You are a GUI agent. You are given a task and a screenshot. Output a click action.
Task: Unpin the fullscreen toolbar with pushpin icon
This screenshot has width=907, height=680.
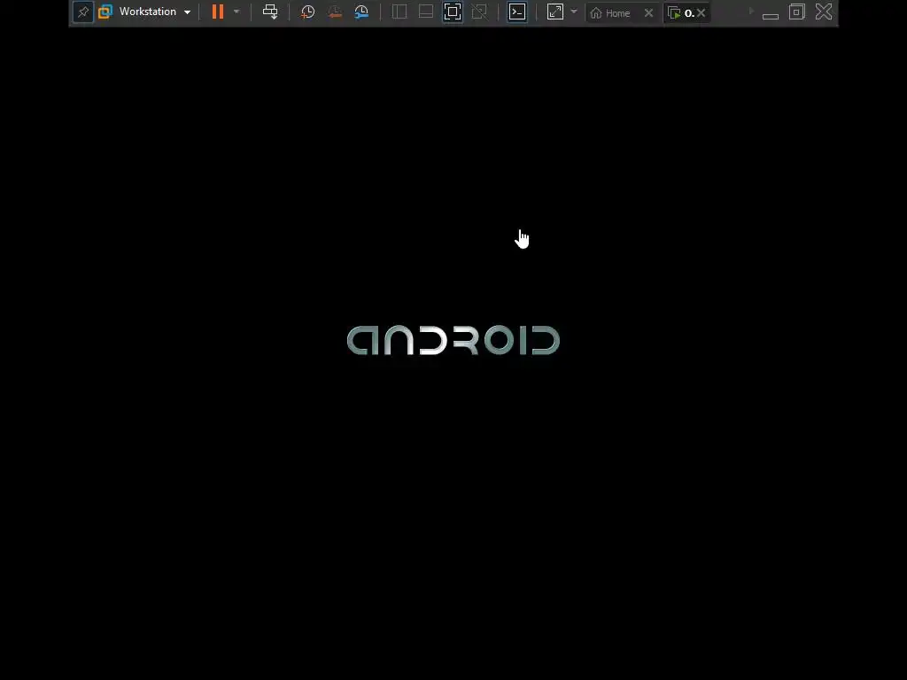(83, 12)
